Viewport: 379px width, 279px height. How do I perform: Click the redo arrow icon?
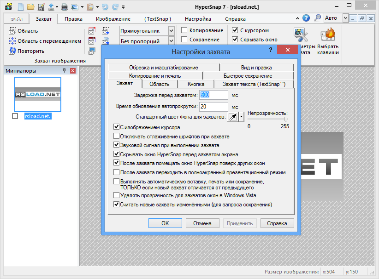pyautogui.click(x=115, y=7)
